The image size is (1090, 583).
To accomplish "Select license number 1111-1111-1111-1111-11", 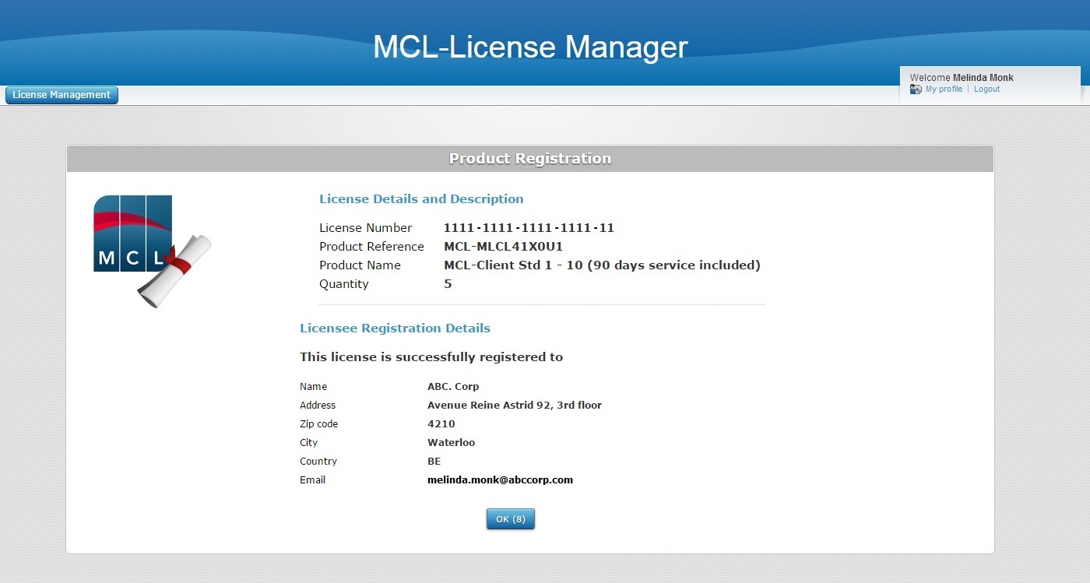I will (x=529, y=228).
